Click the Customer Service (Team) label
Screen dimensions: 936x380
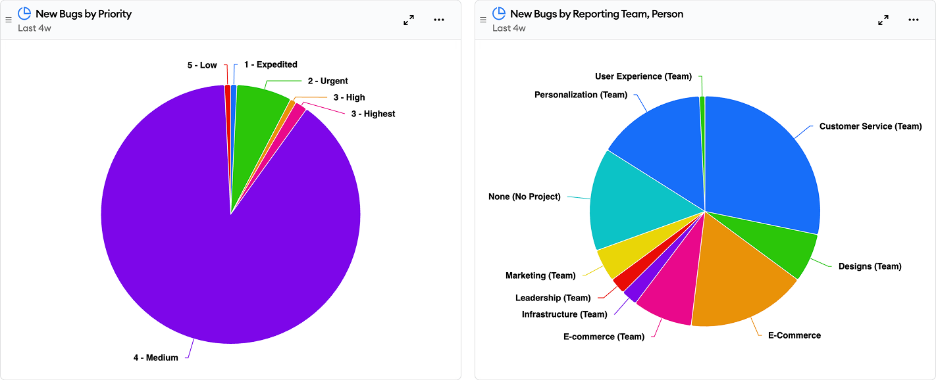[x=870, y=126]
